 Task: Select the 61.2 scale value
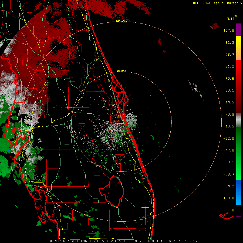click(x=230, y=66)
